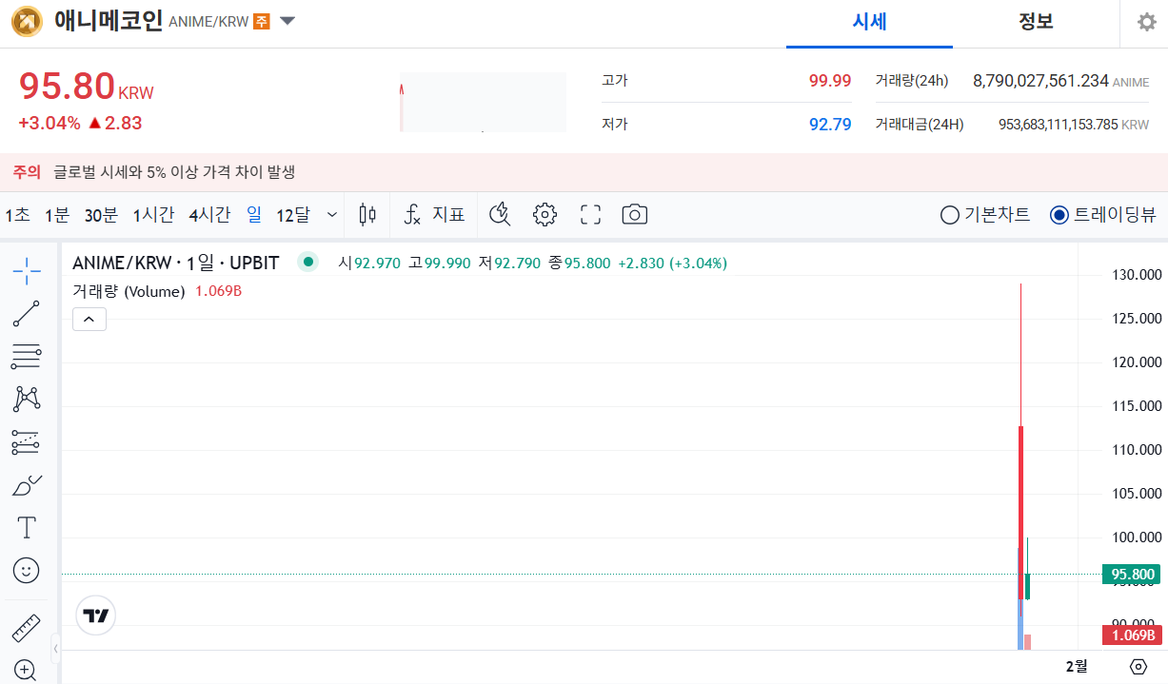This screenshot has width=1168, height=684.
Task: Set the chart interval to 1초
Action: tap(17, 215)
